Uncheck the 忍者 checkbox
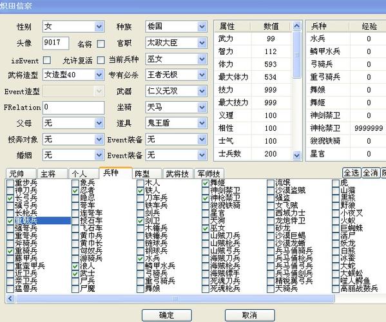 [75, 191]
